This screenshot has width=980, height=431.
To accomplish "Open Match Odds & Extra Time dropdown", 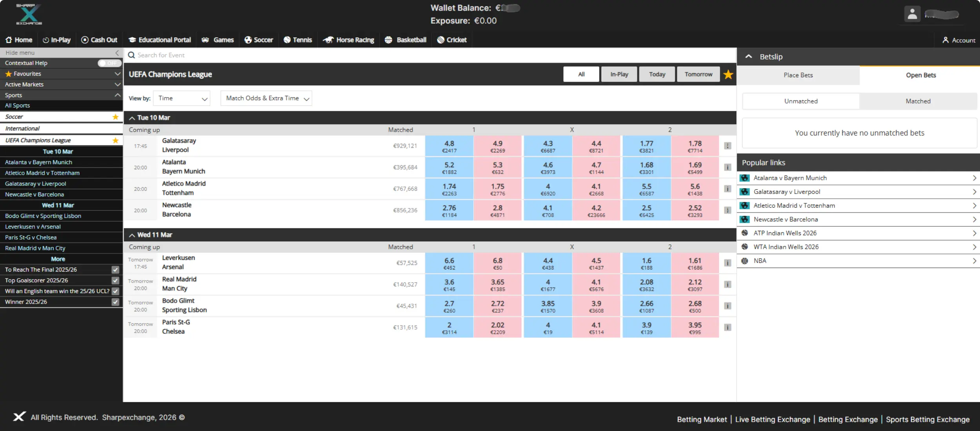I will tap(266, 98).
